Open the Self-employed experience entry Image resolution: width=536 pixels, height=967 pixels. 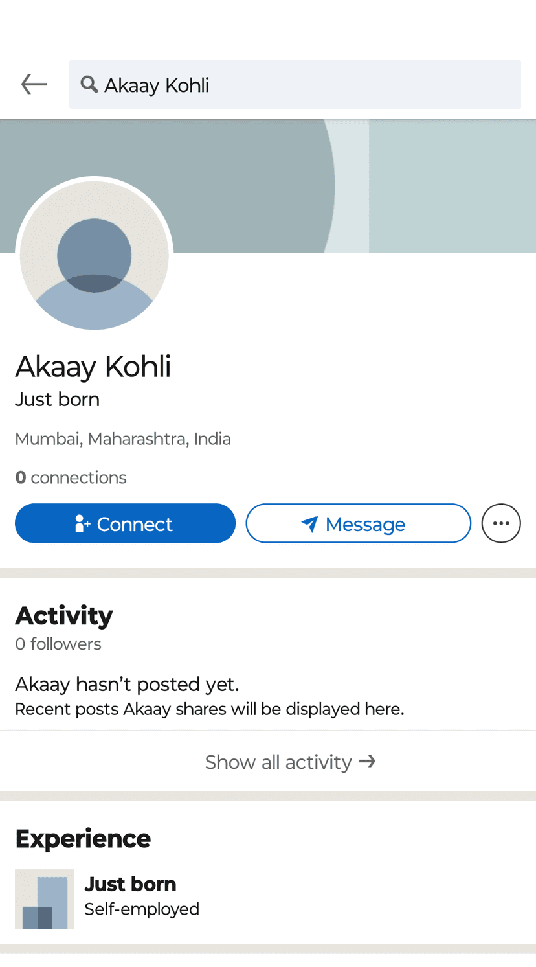coord(142,909)
